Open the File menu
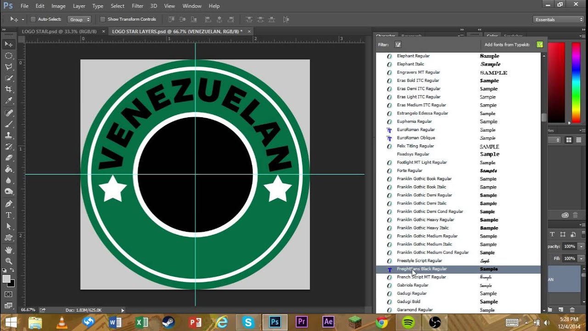Screen dimensions: 588x331 [x=24, y=6]
